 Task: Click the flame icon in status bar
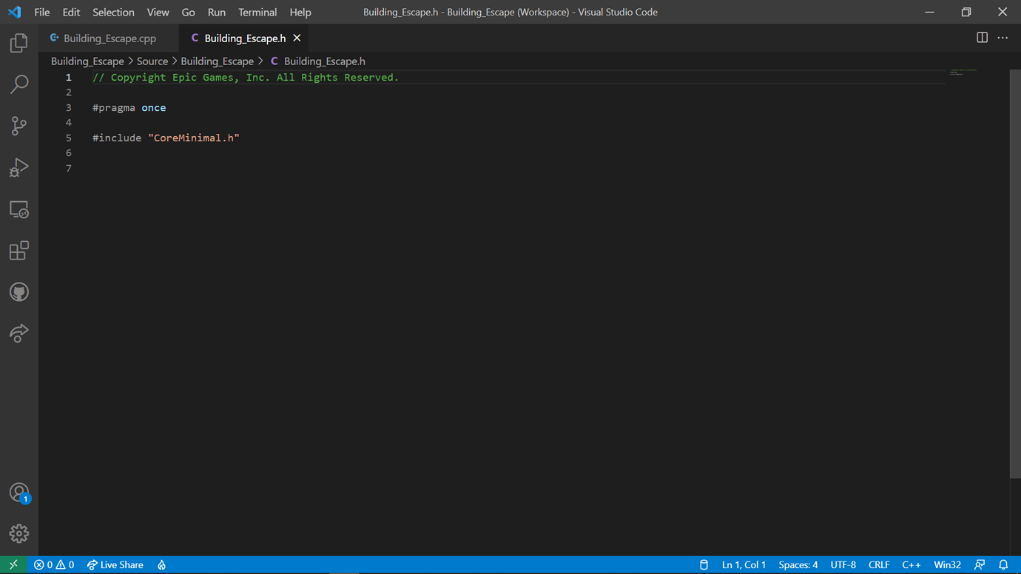point(161,564)
